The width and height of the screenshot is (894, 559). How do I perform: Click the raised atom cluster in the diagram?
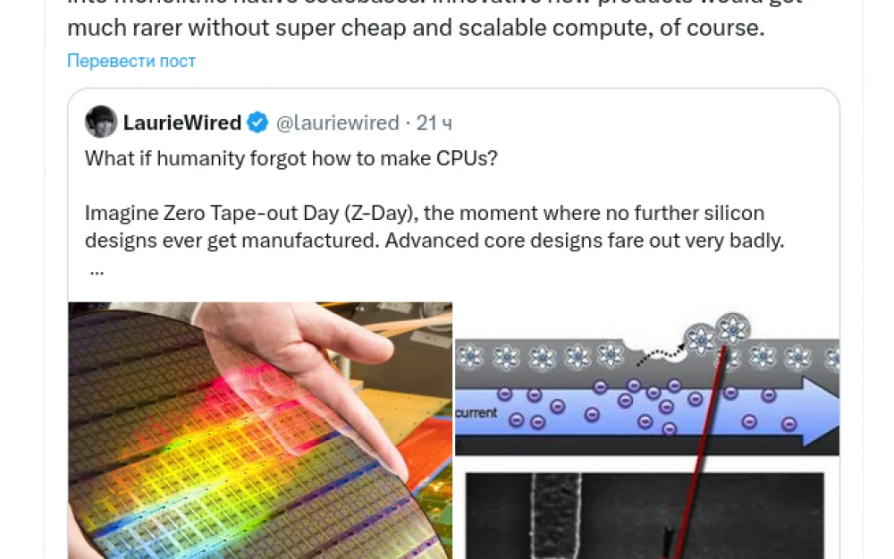(717, 335)
